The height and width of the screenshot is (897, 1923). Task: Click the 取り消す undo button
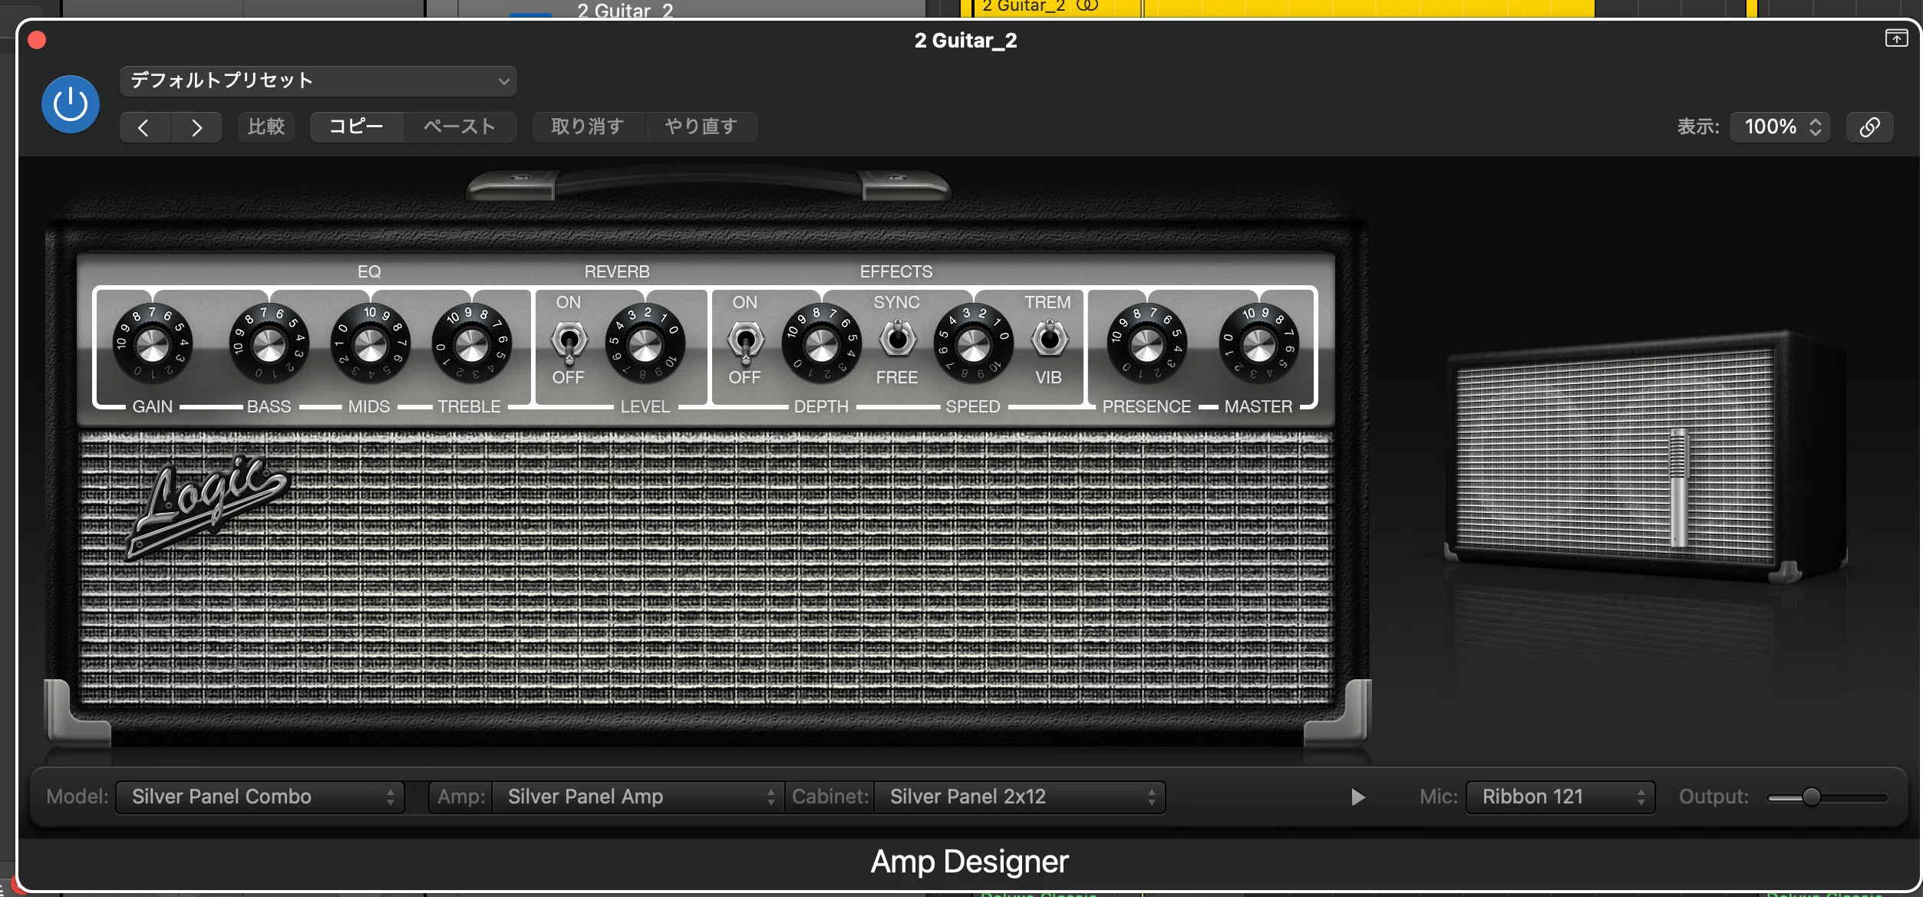coord(588,127)
